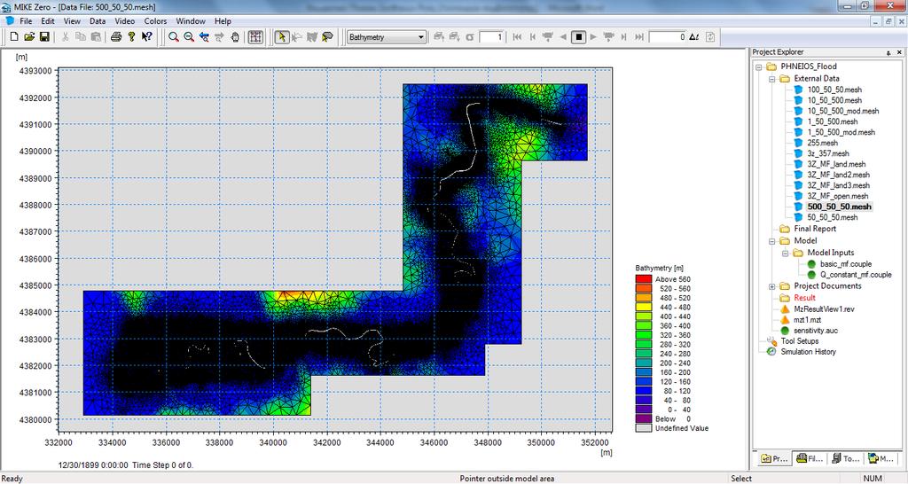
Task: Click the time step field showing 0
Action: point(668,37)
